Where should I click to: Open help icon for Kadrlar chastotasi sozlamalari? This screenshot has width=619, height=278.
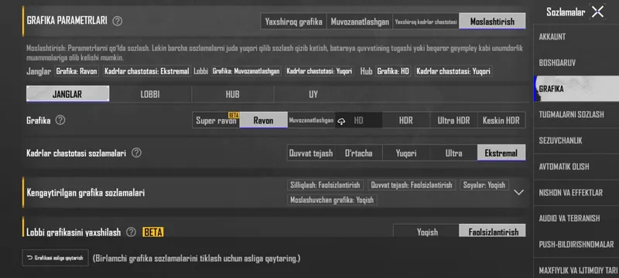click(136, 153)
